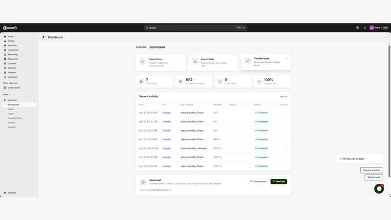Click the Email Support button
The width and height of the screenshot is (391, 220).
pos(259,181)
